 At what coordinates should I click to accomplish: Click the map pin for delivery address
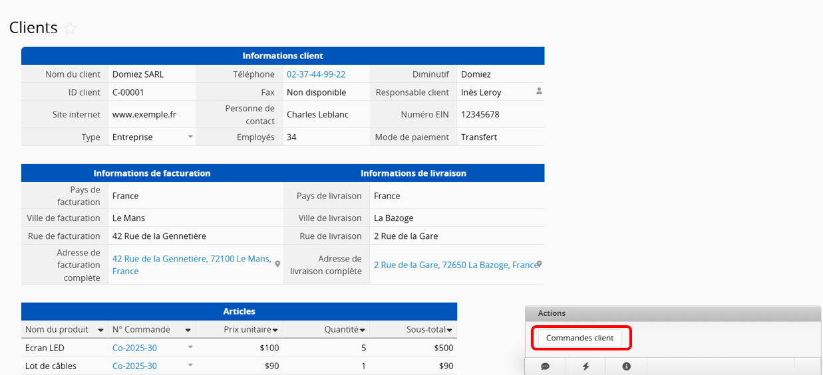click(539, 263)
